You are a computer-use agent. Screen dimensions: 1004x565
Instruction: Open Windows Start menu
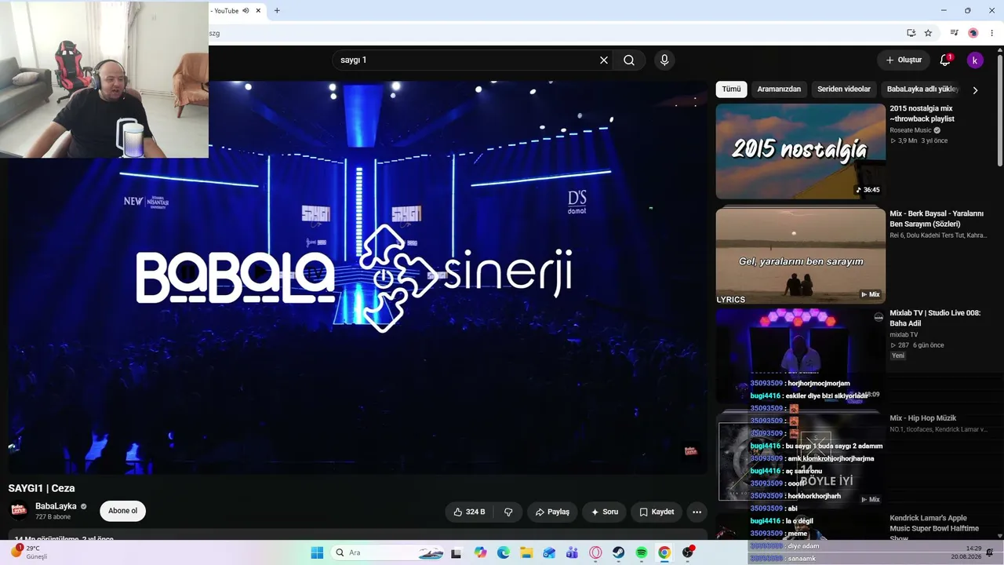tap(317, 552)
